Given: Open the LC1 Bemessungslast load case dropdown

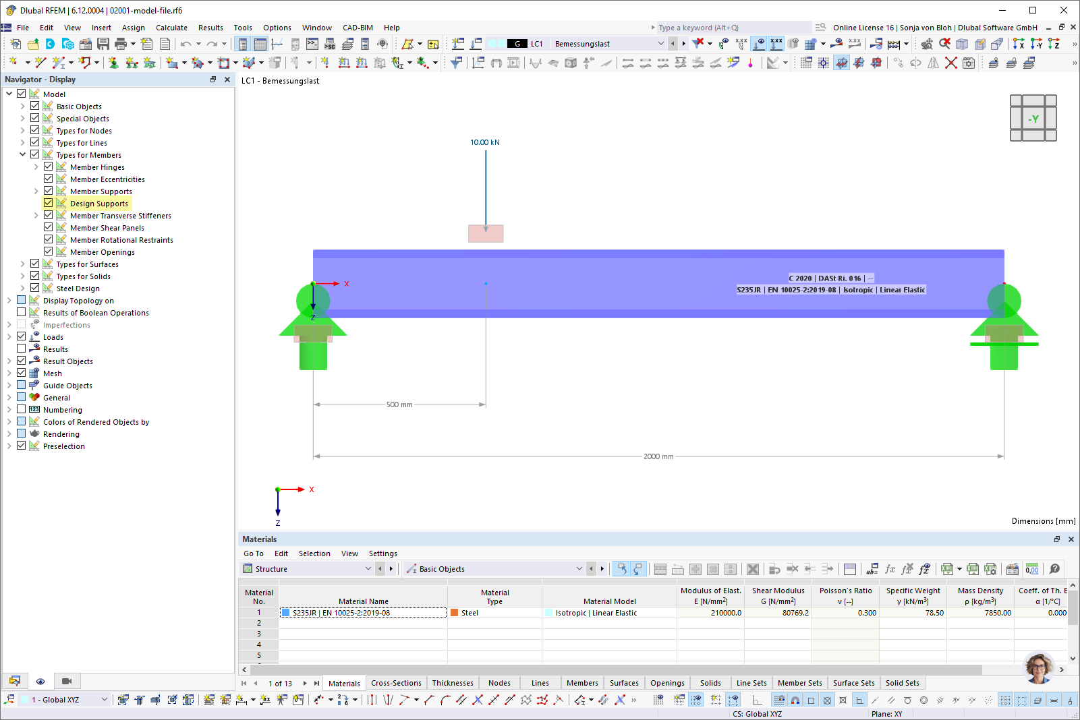Looking at the screenshot, I should 661,43.
